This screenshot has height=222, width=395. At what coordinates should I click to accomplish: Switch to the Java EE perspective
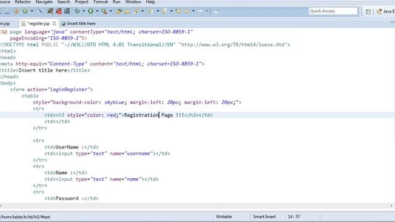pyautogui.click(x=385, y=11)
